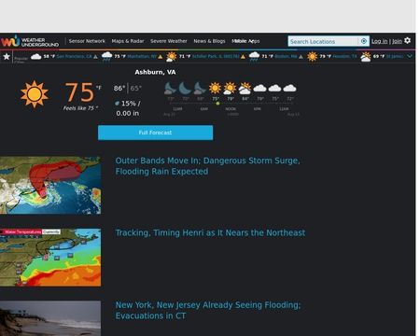Click the warning triangle after San Francisco
The height and width of the screenshot is (336, 420).
(x=95, y=57)
